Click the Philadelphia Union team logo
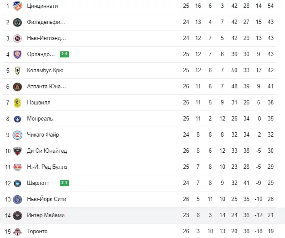Screen dimensions: 285x238 pyautogui.click(x=17, y=22)
